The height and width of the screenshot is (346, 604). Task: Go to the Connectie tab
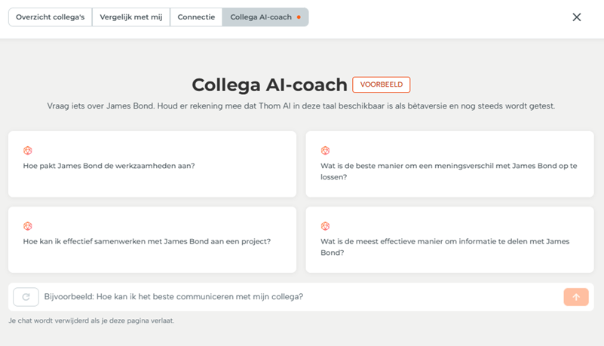[196, 17]
